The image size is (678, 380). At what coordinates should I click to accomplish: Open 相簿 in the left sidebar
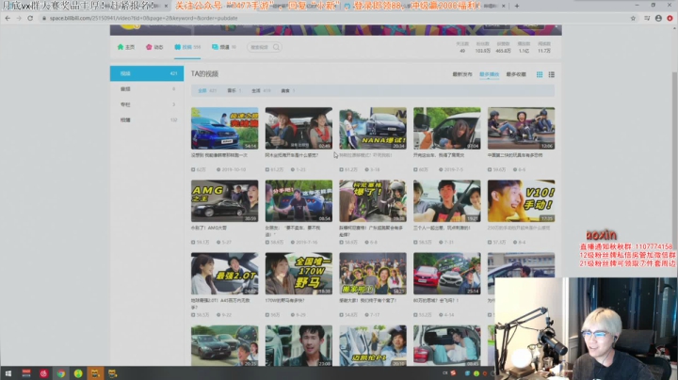pos(147,120)
